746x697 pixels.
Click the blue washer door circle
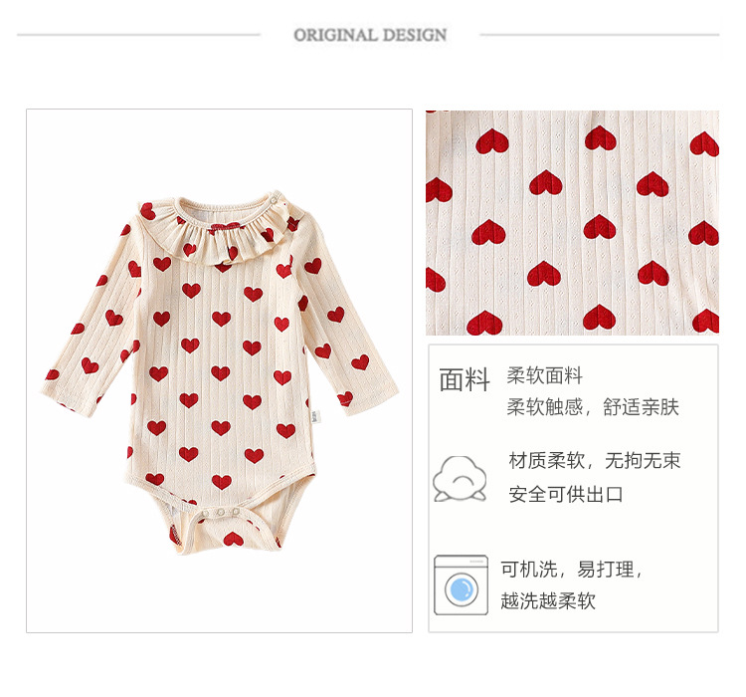[x=461, y=589]
